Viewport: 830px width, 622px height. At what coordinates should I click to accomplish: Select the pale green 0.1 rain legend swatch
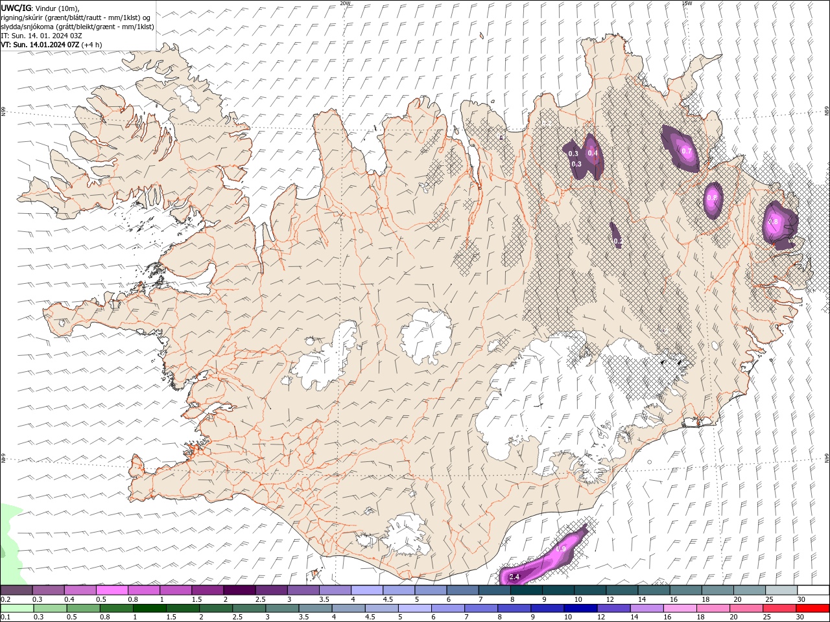(x=17, y=608)
